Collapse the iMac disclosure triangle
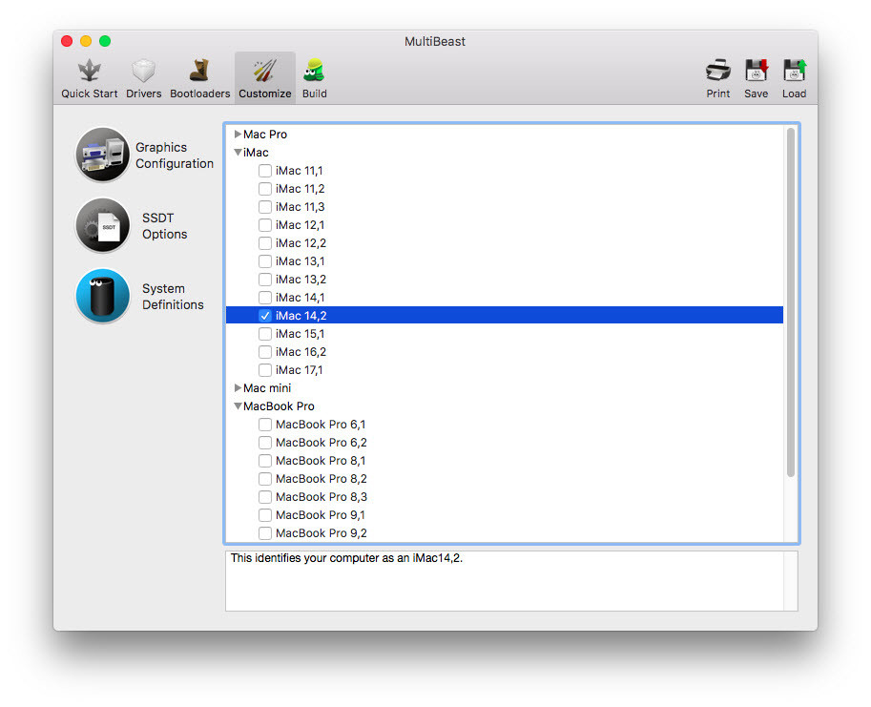 click(238, 152)
